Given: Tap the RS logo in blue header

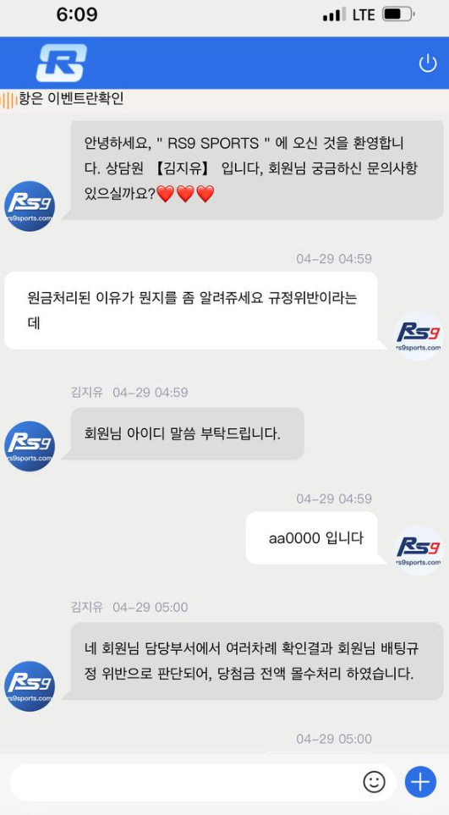Looking at the screenshot, I should coord(61,63).
